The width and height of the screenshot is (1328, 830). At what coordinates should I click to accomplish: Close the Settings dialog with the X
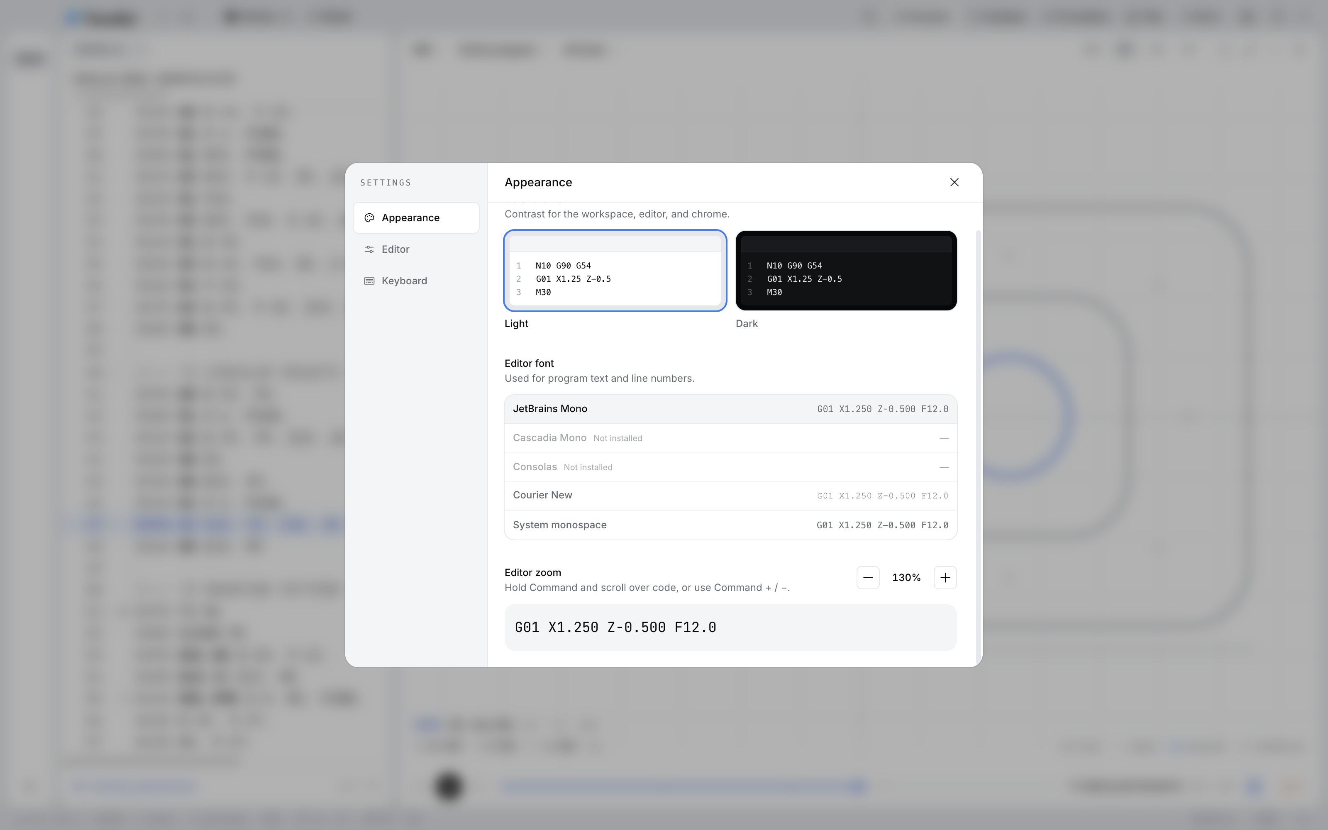pyautogui.click(x=954, y=182)
